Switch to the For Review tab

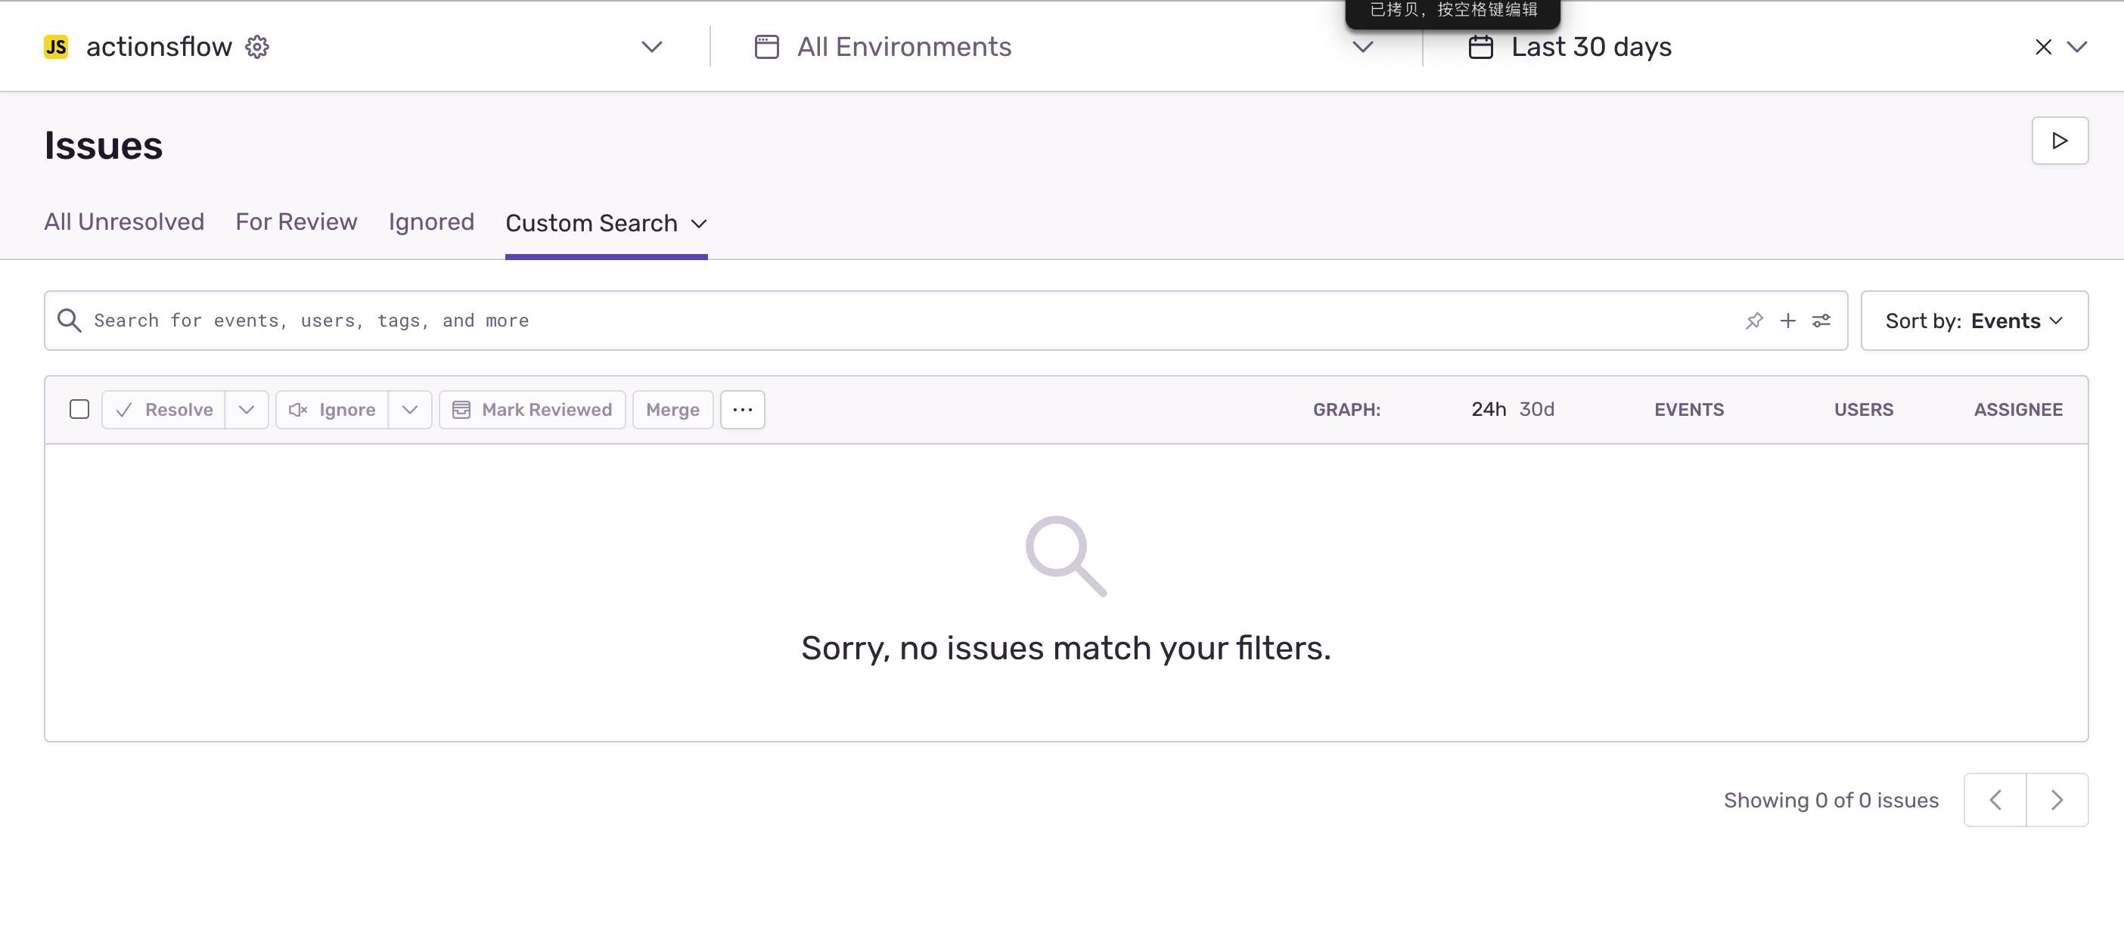pos(296,222)
